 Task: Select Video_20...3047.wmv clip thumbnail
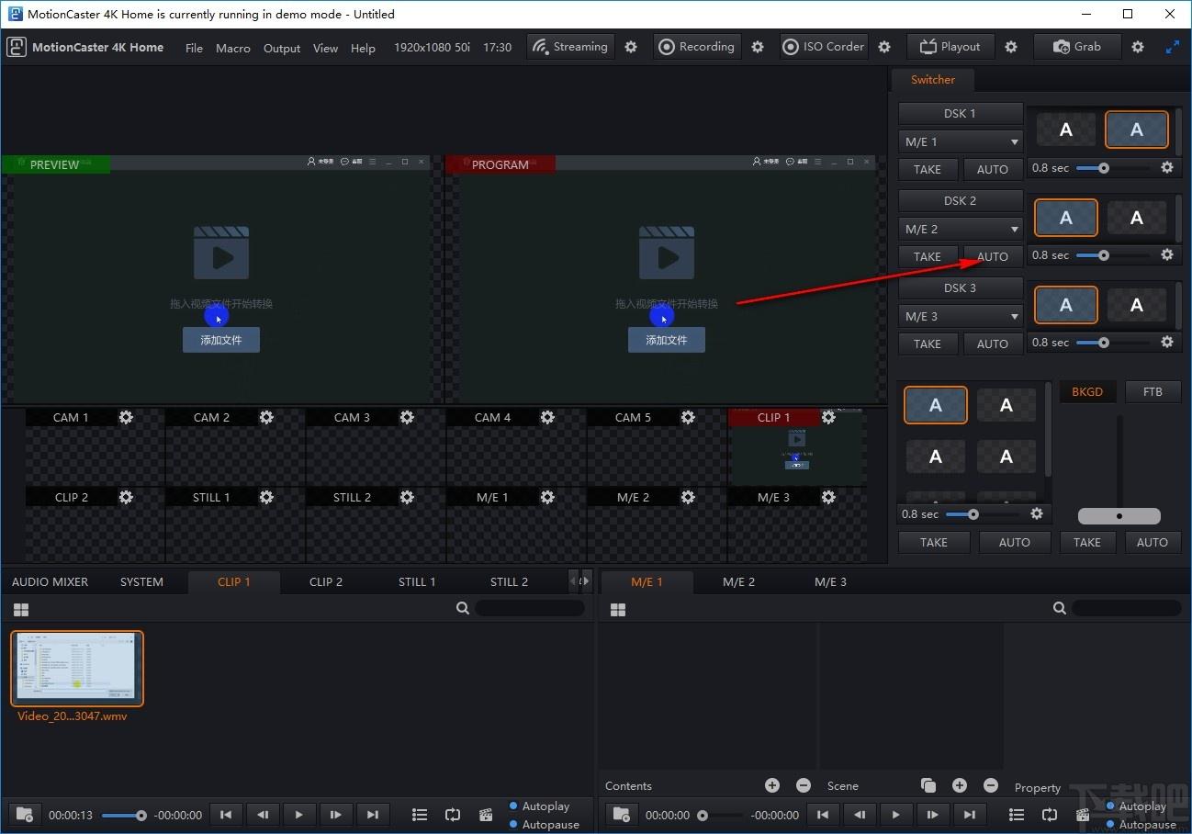pyautogui.click(x=77, y=668)
